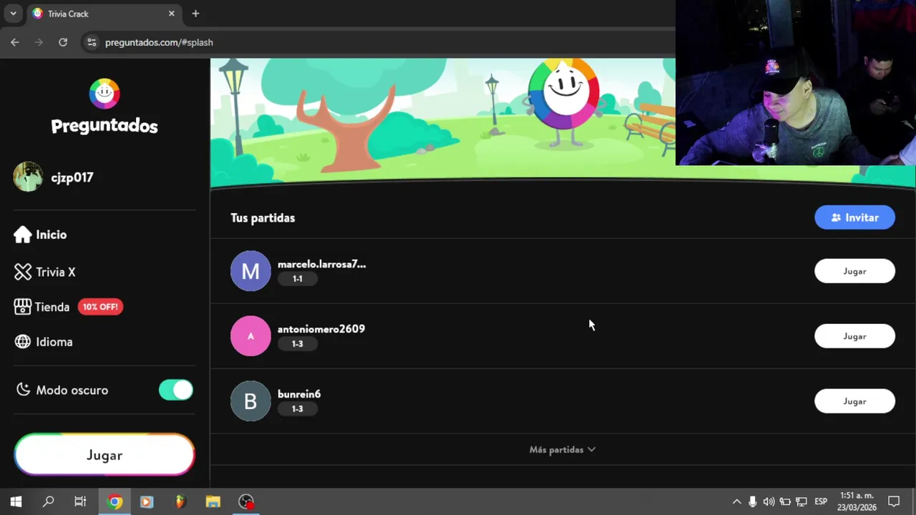The image size is (916, 515).
Task: Click the Invitar button
Action: point(854,217)
